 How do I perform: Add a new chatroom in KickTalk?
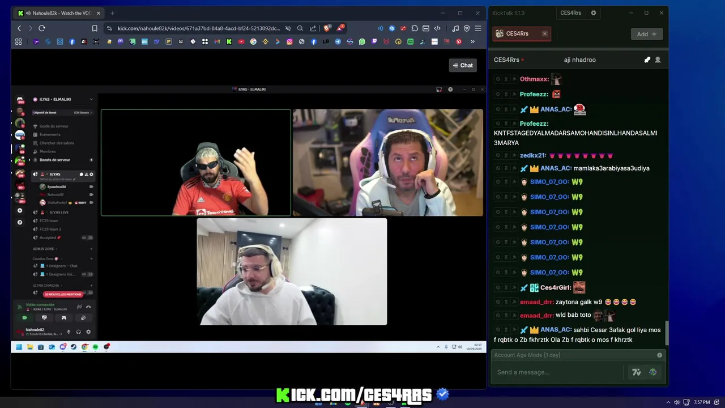tap(646, 34)
